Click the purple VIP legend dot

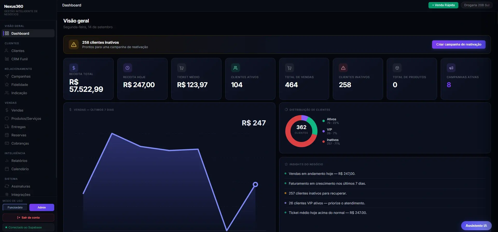(323, 131)
